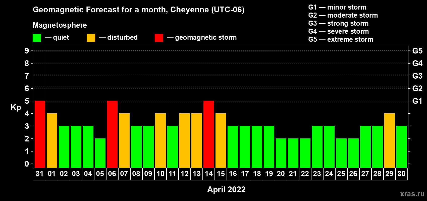Viewport: 427px width, 201px height.
Task: Click the 'Magnetosphere' heading
Action: pyautogui.click(x=60, y=25)
